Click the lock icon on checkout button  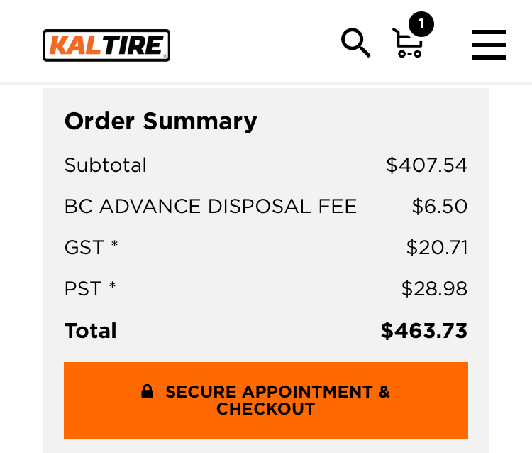(x=148, y=391)
